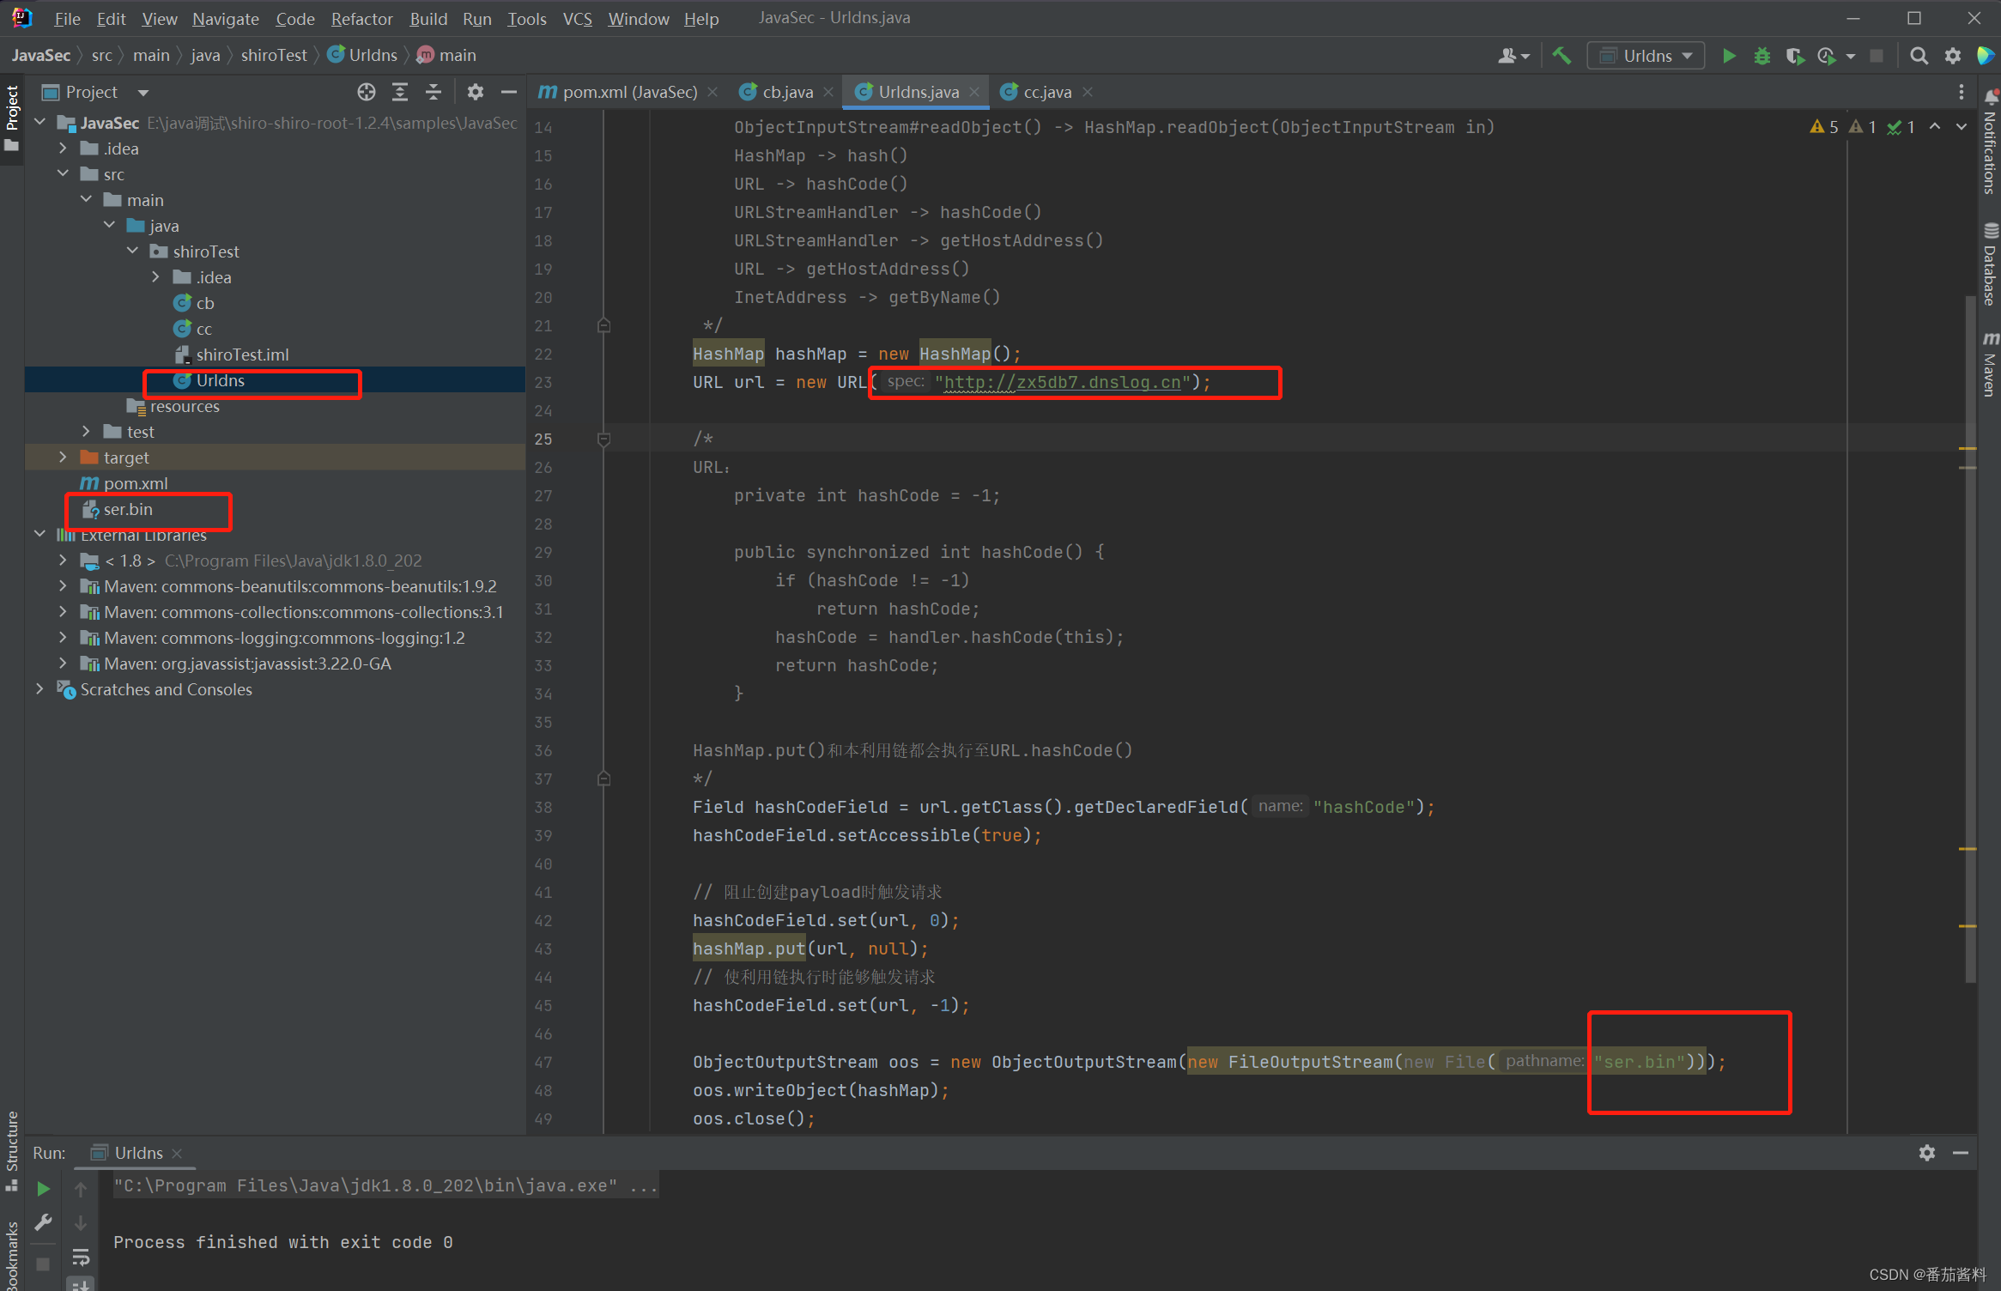Screen dimensions: 2001x1291
Task: Click the dnslog.cn URL string
Action: click(x=1063, y=382)
